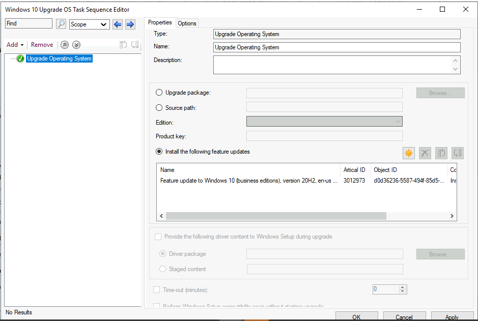Move step up with double chevron icon

(x=65, y=45)
